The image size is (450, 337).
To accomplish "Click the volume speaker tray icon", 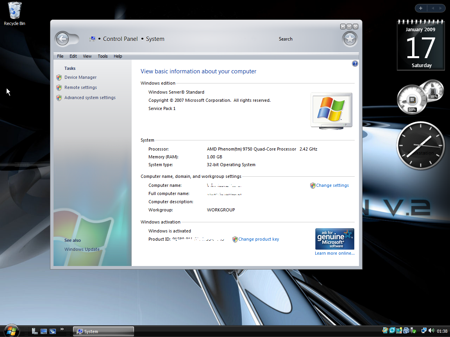I will 431,331.
